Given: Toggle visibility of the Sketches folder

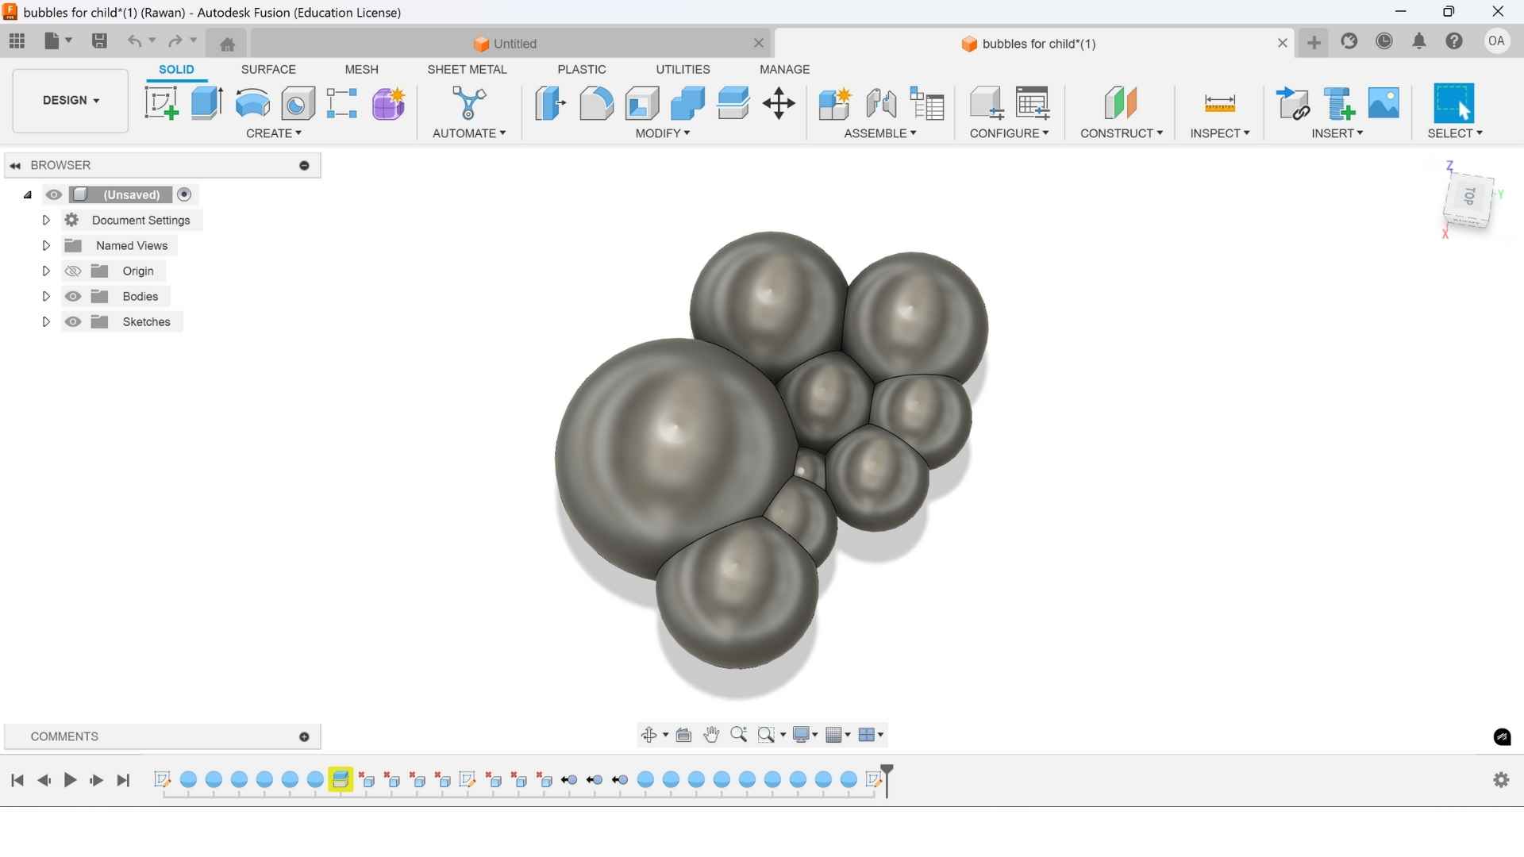Looking at the screenshot, I should [73, 321].
